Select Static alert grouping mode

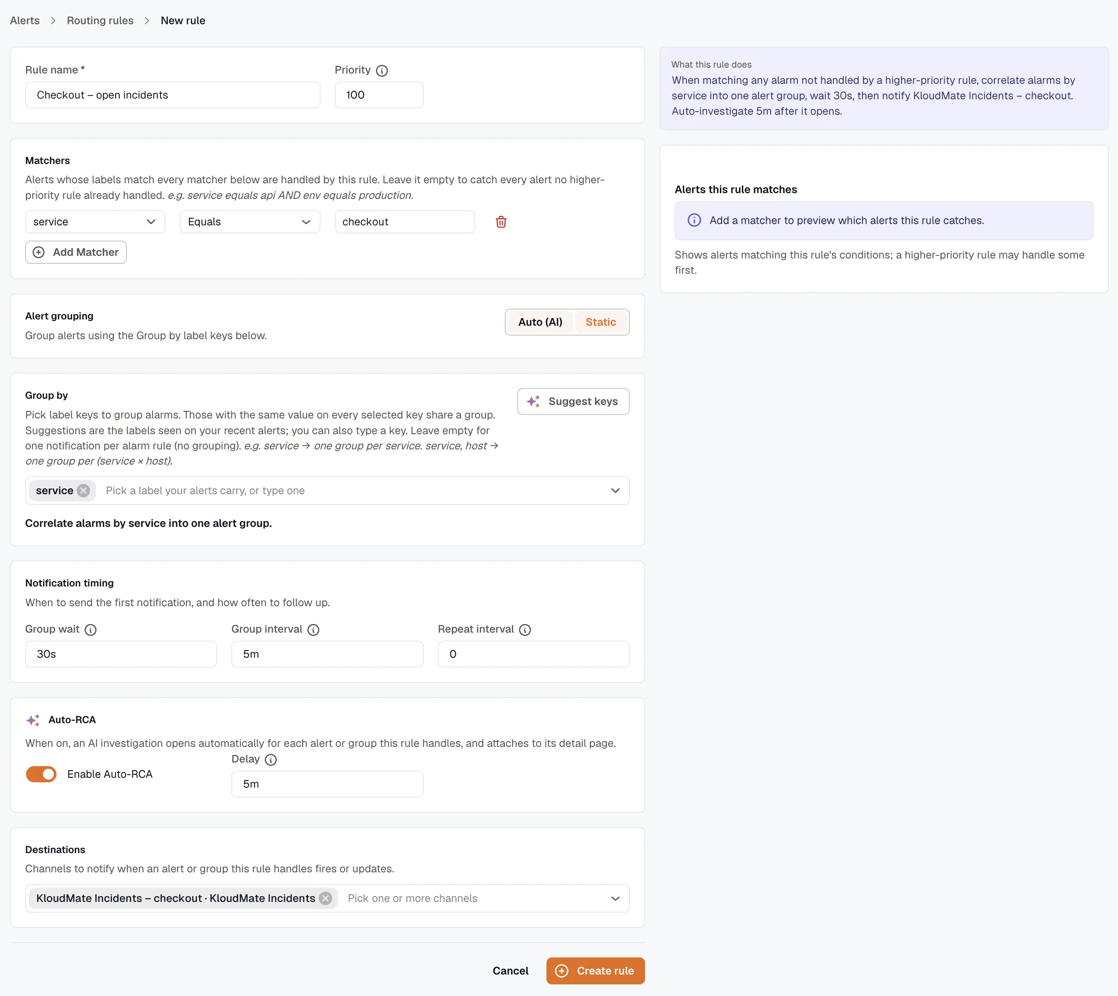(x=601, y=322)
